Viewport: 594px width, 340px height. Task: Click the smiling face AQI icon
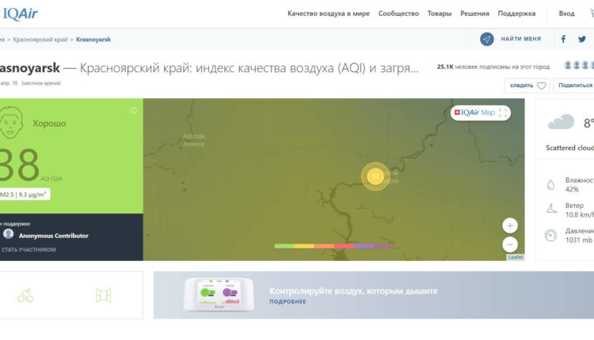pos(10,122)
